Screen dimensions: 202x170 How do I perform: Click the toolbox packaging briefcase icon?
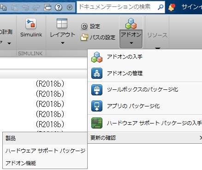(97, 90)
